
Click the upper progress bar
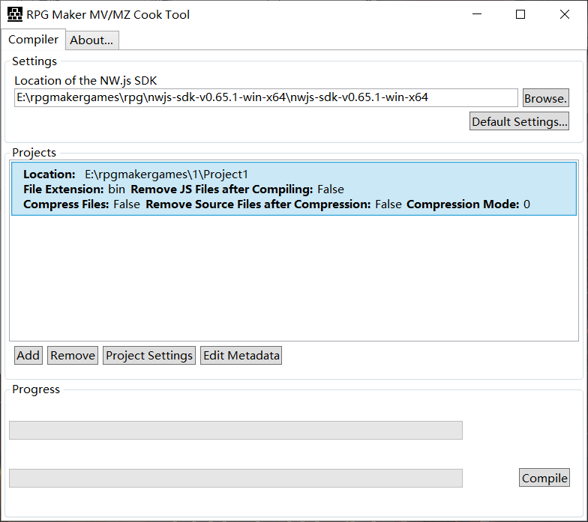pos(235,430)
